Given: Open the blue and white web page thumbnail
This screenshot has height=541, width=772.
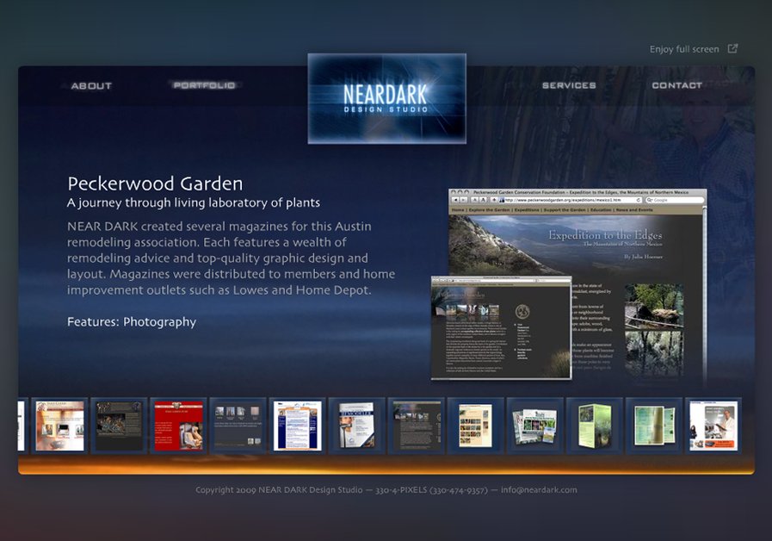Looking at the screenshot, I should pos(298,426).
